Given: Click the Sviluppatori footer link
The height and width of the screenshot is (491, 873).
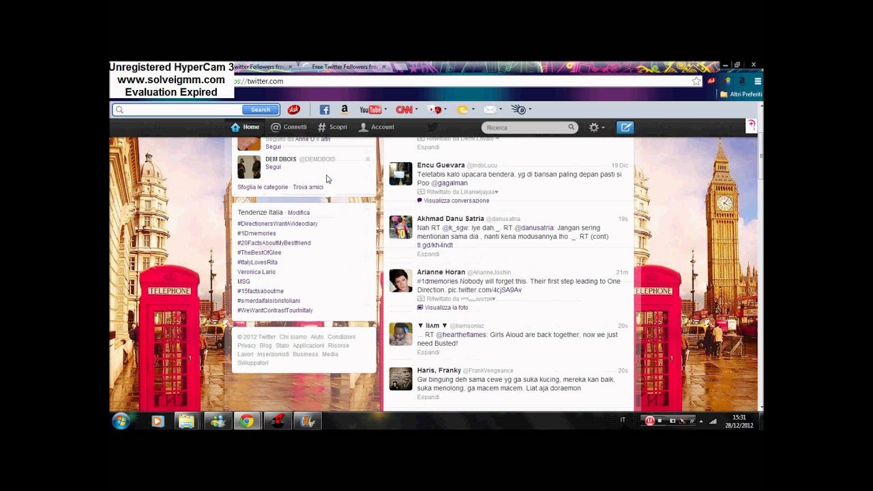Looking at the screenshot, I should [253, 363].
